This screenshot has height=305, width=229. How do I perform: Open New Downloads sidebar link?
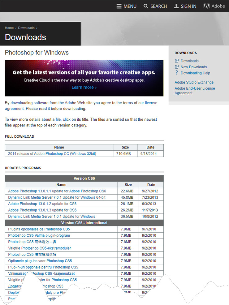click(x=194, y=67)
